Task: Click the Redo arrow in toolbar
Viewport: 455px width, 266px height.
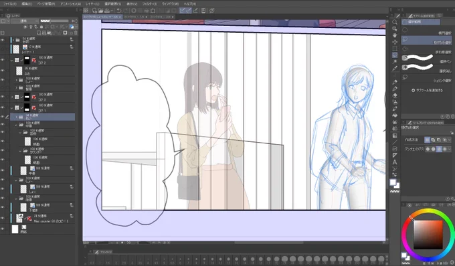Action: (126, 11)
